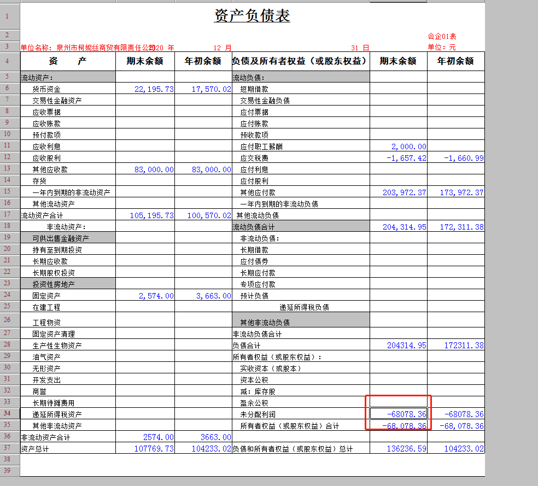
Task: Select the 其他非流动负债 label cell
Action: coord(301,320)
